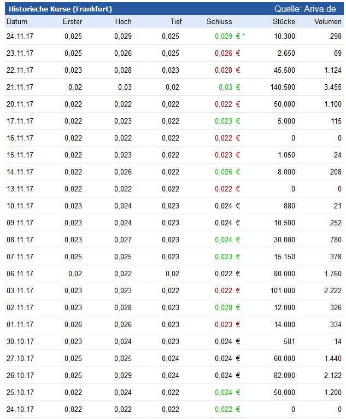Select the Hoch column header
Viewport: 346px width, 419px height.
124,22
